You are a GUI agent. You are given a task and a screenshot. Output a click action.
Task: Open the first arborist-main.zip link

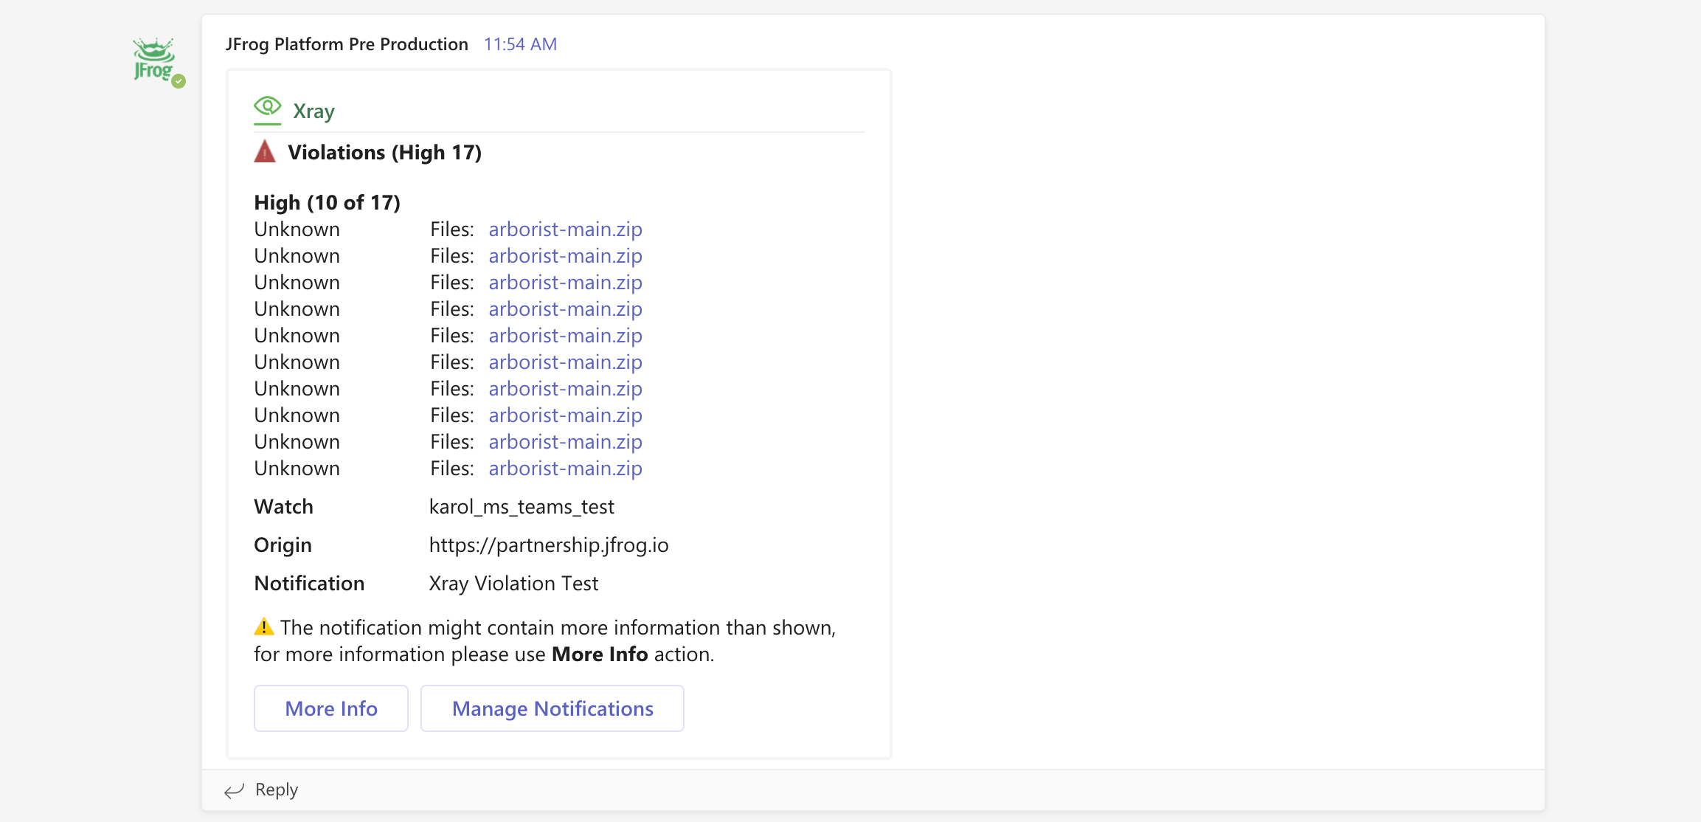click(x=565, y=229)
